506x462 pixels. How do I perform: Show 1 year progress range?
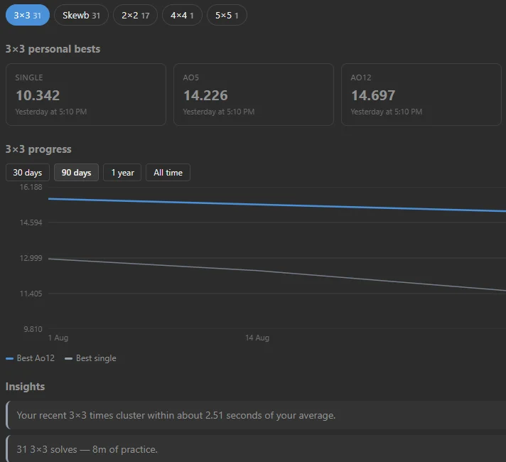point(122,173)
